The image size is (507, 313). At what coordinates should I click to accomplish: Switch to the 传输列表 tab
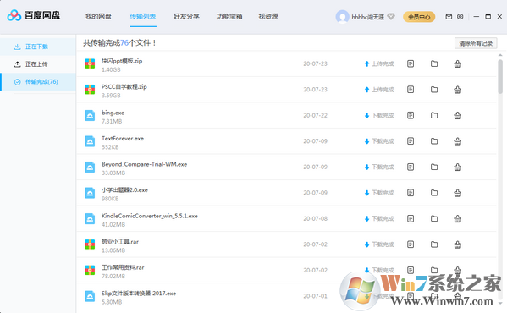[x=143, y=16]
